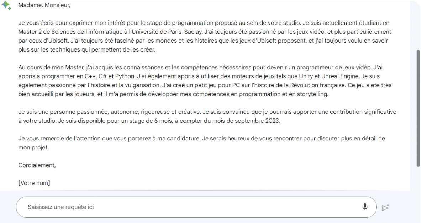This screenshot has width=427, height=223.
Task: Click the paragraph starting "Je suis une personne passionnée"
Action: (x=207, y=116)
